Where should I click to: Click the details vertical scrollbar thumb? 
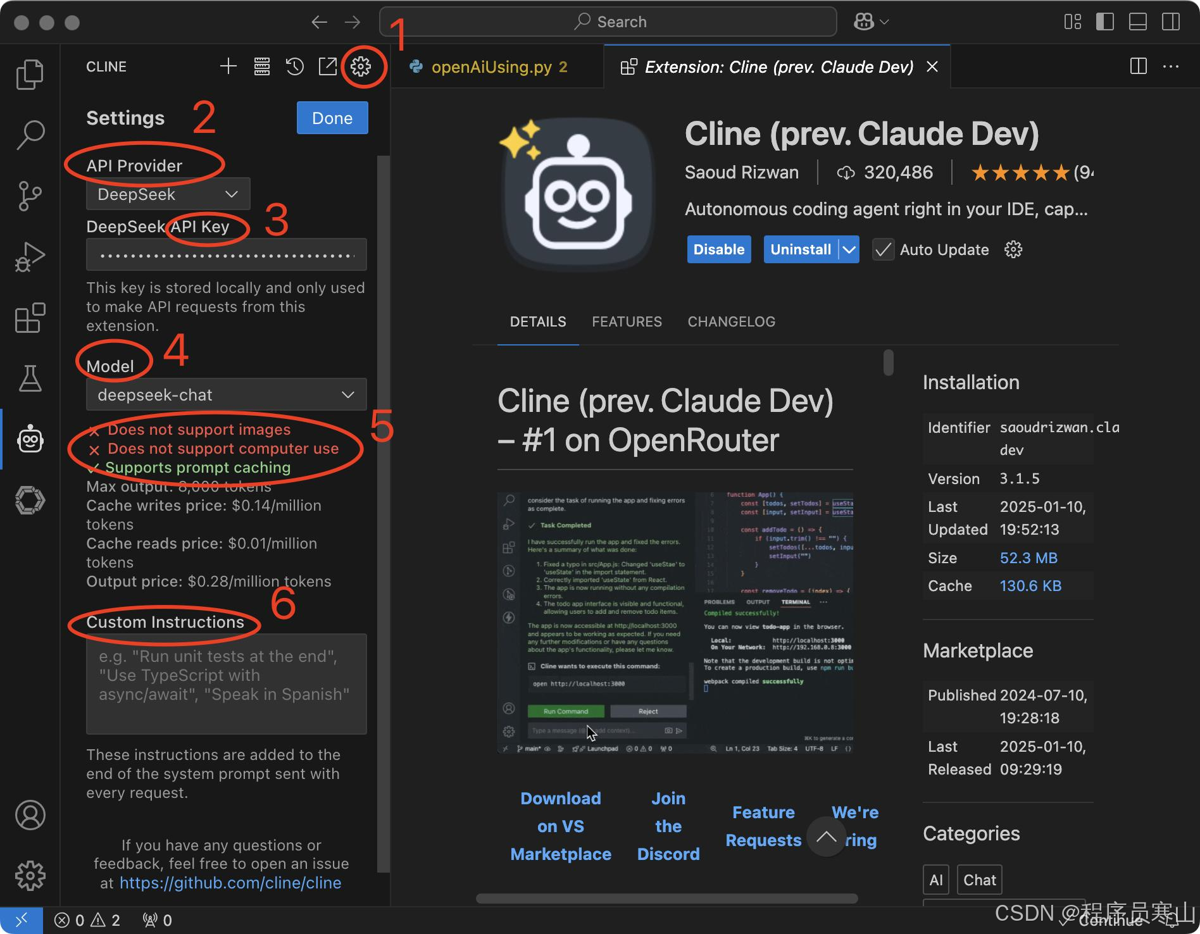889,363
